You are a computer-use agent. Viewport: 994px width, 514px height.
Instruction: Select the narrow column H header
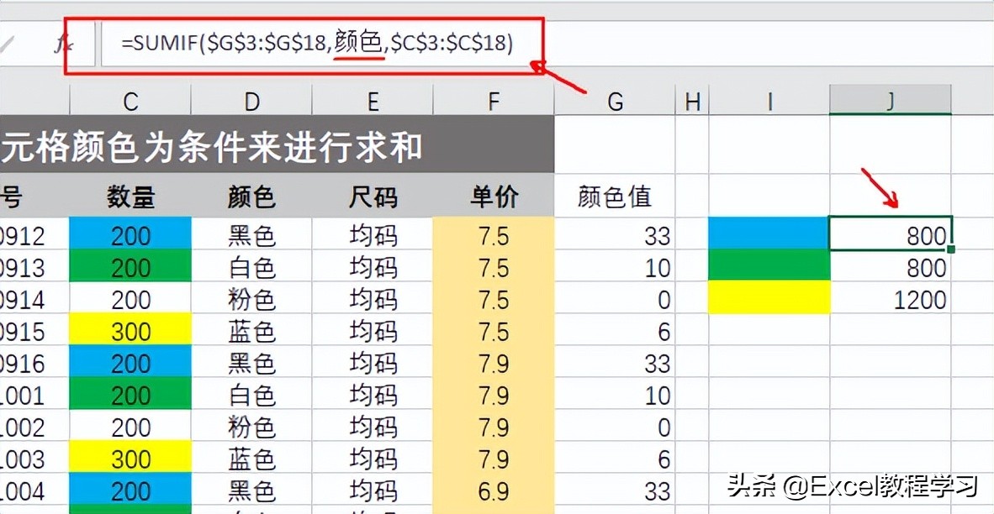(x=692, y=101)
